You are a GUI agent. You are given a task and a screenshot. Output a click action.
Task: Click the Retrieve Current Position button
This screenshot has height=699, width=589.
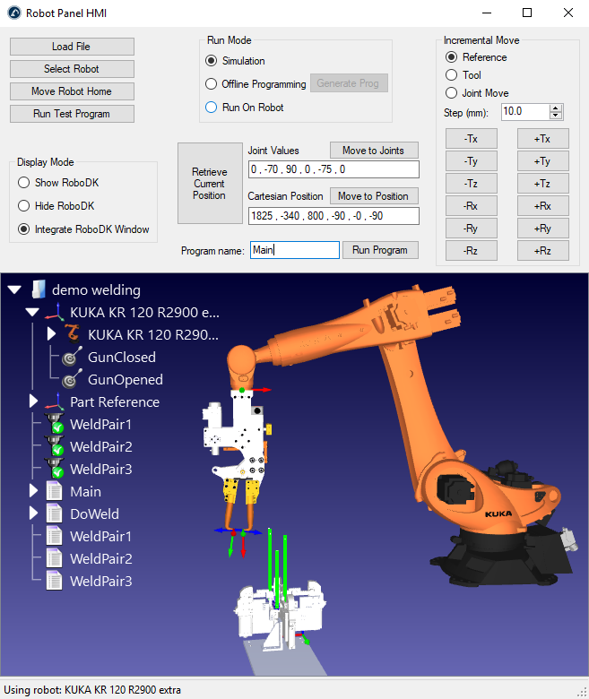pos(209,183)
